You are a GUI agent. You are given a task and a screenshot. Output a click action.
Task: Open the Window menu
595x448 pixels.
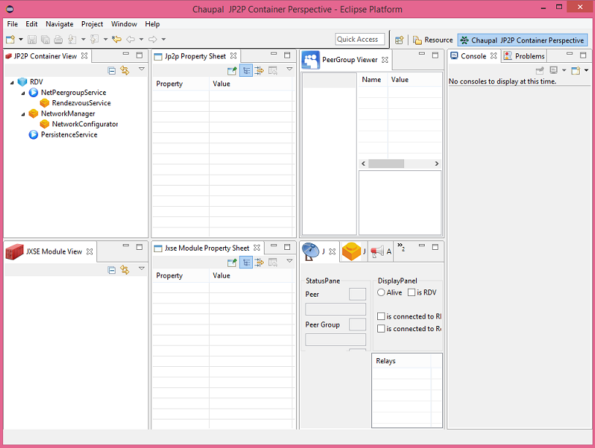point(124,24)
